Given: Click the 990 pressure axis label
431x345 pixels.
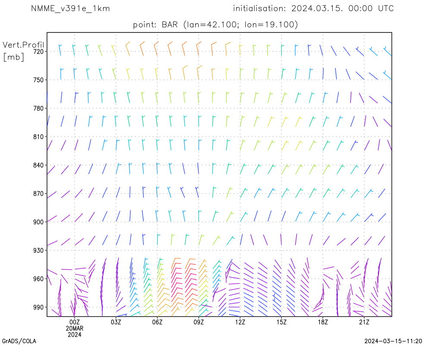Looking at the screenshot, I should click(x=38, y=307).
